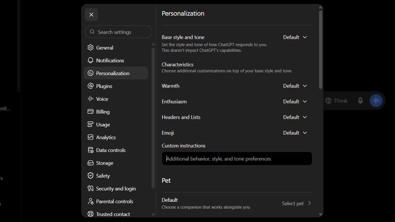Click the Billing card icon
Image resolution: width=395 pixels, height=222 pixels.
pos(91,112)
